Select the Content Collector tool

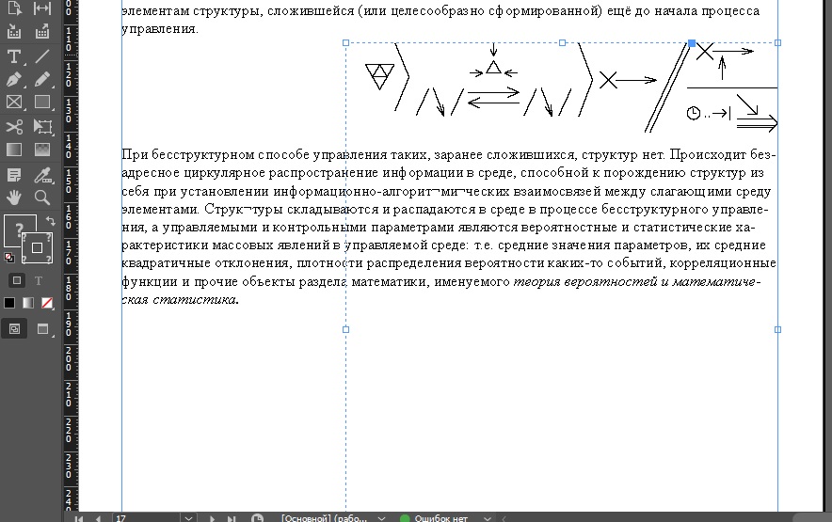14,32
